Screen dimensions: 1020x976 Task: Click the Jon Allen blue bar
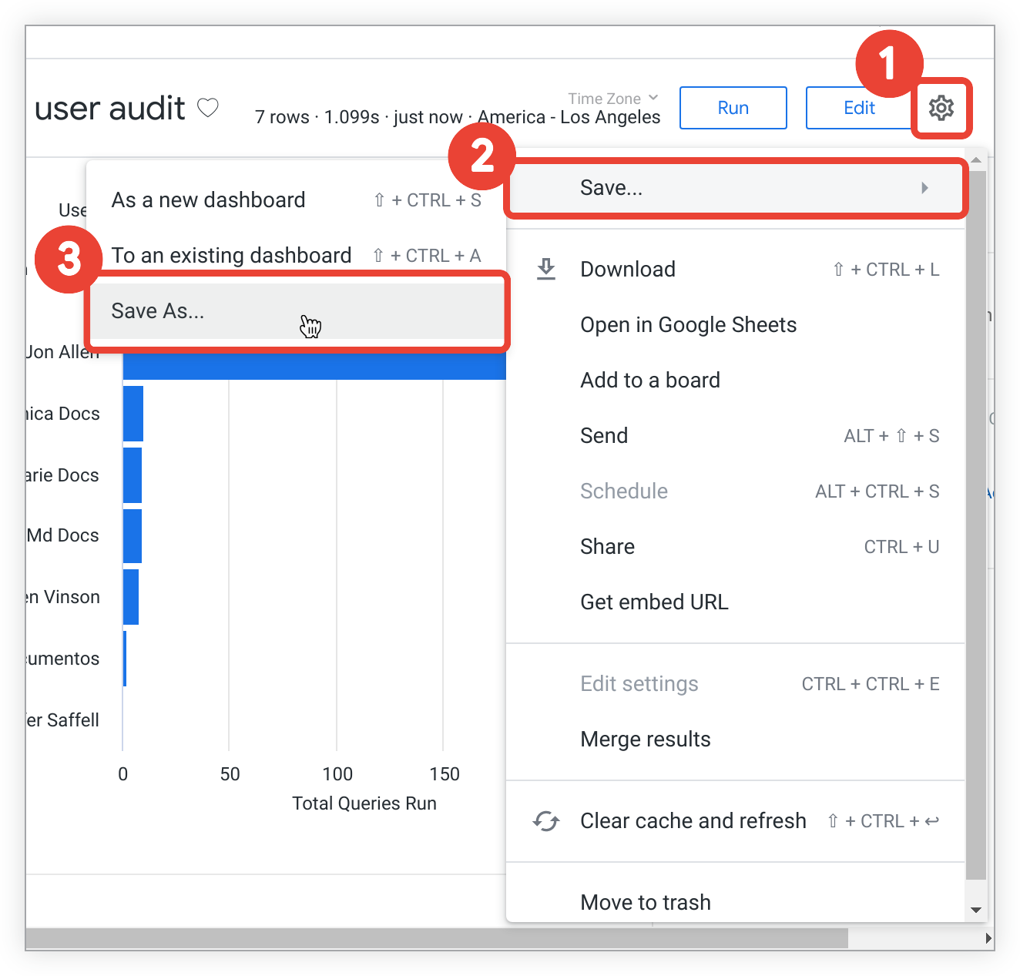pos(314,366)
